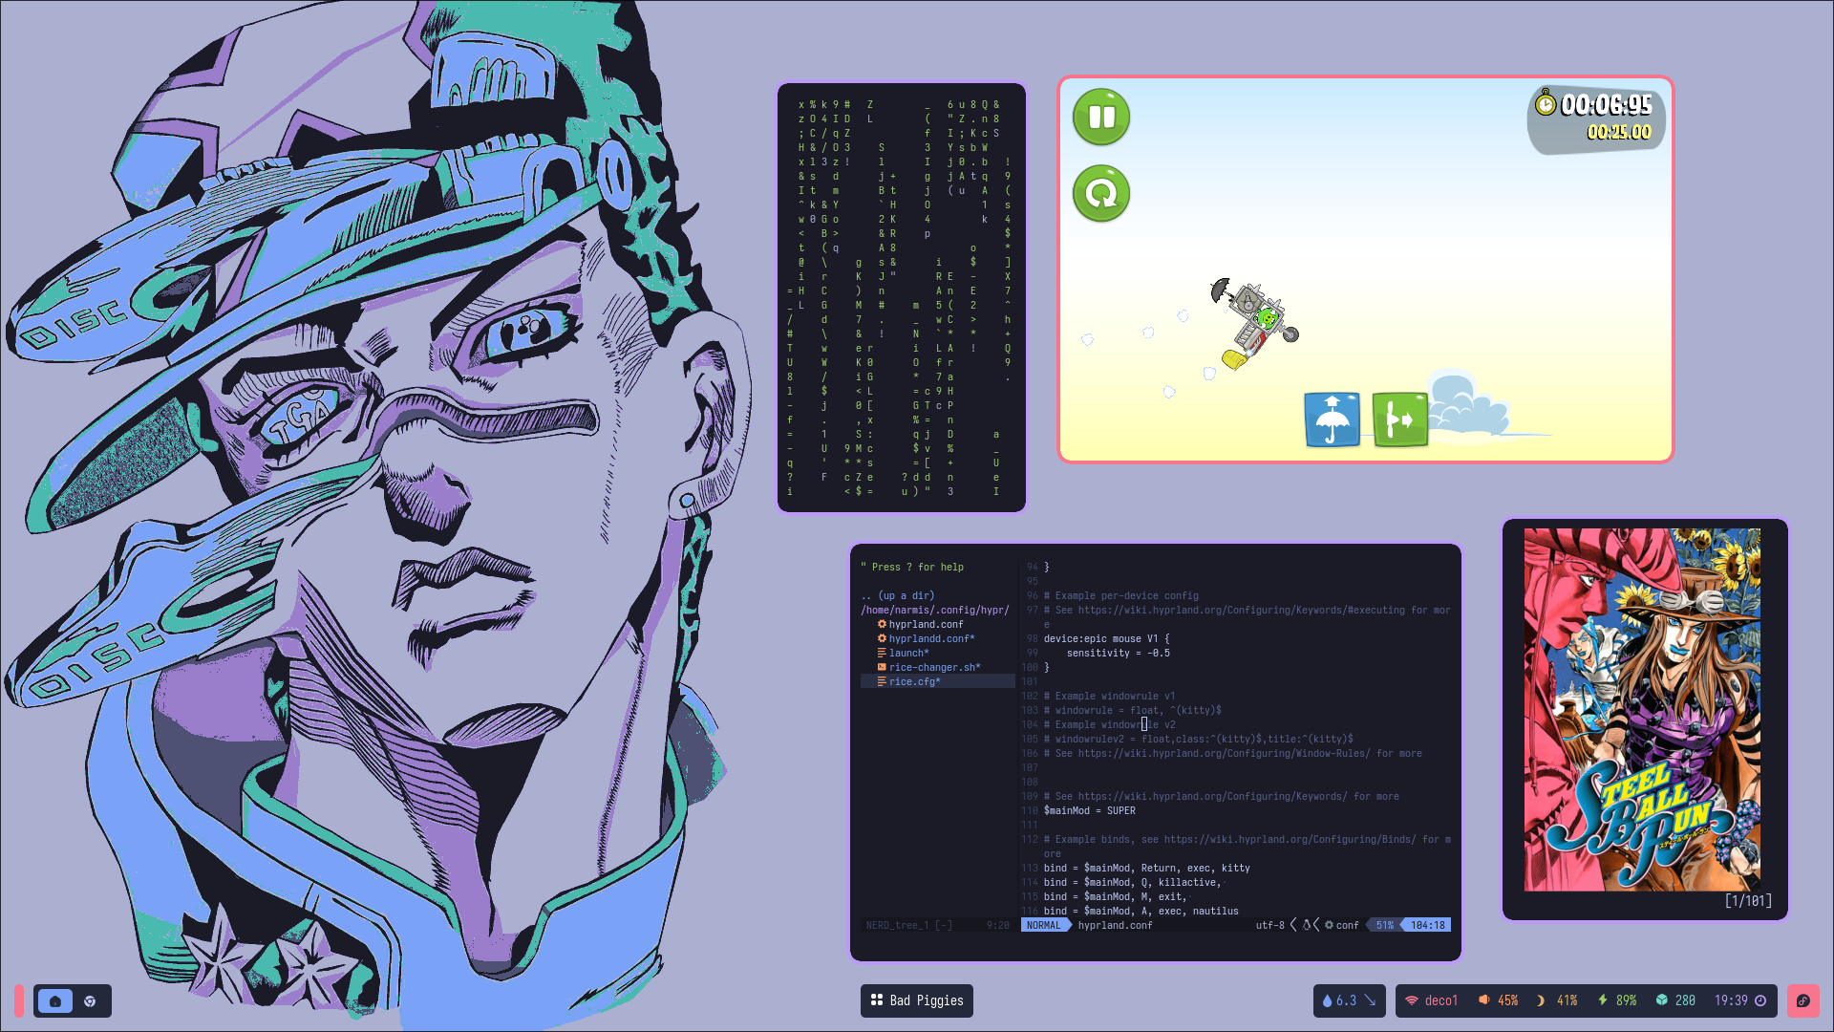Select rice-changer.sh* in NERDTree

933,667
